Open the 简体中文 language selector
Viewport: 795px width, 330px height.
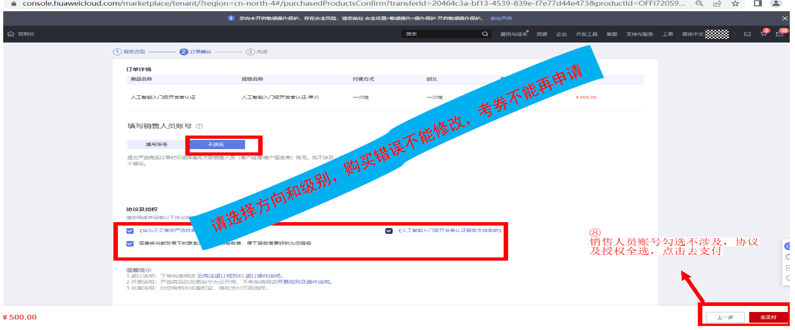pyautogui.click(x=693, y=34)
